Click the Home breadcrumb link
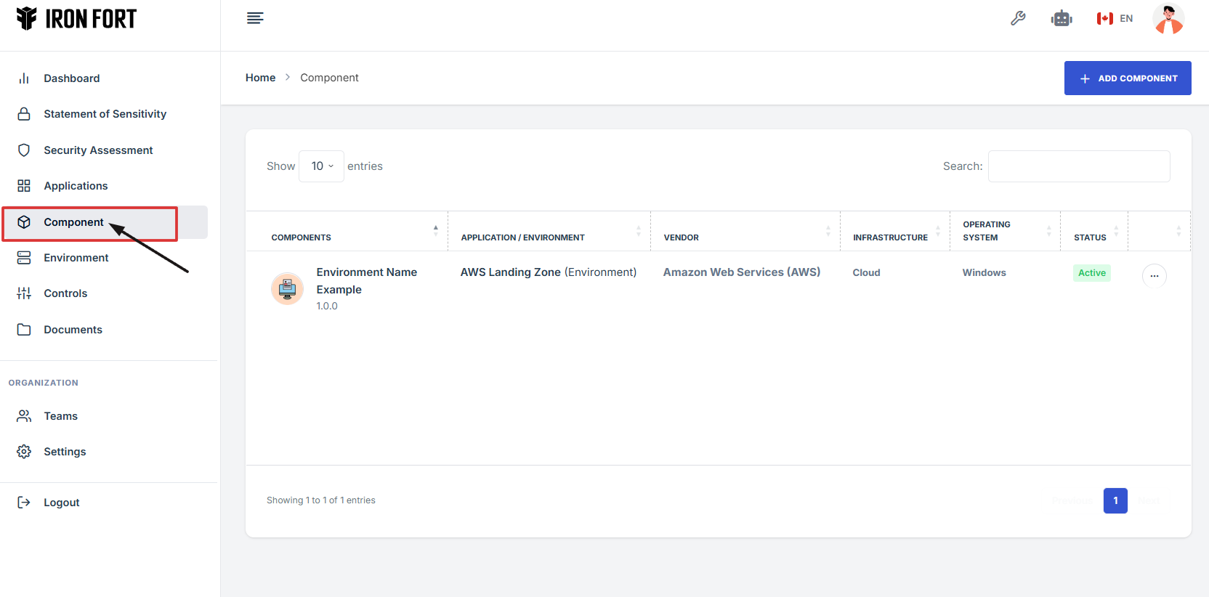Image resolution: width=1209 pixels, height=597 pixels. (260, 78)
